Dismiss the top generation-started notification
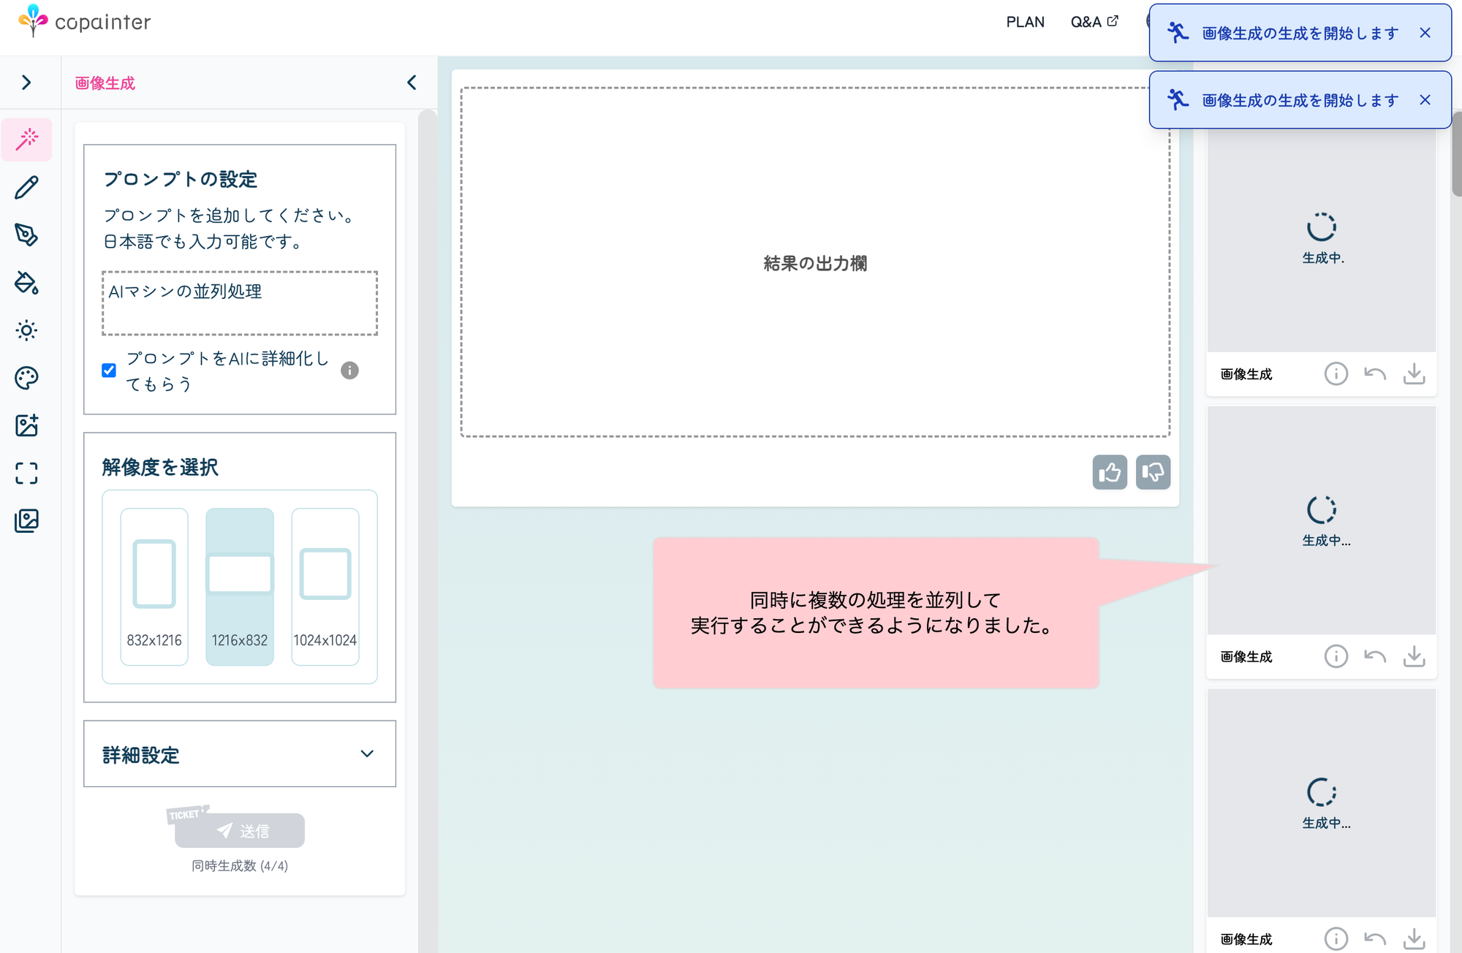1462x953 pixels. pos(1425,33)
